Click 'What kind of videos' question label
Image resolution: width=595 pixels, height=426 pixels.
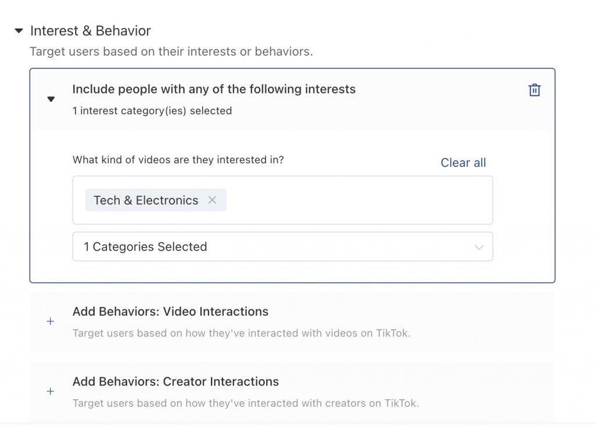coord(178,160)
